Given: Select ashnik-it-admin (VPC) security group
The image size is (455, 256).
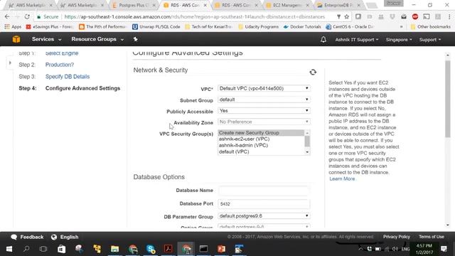Looking at the screenshot, I should (x=261, y=145).
